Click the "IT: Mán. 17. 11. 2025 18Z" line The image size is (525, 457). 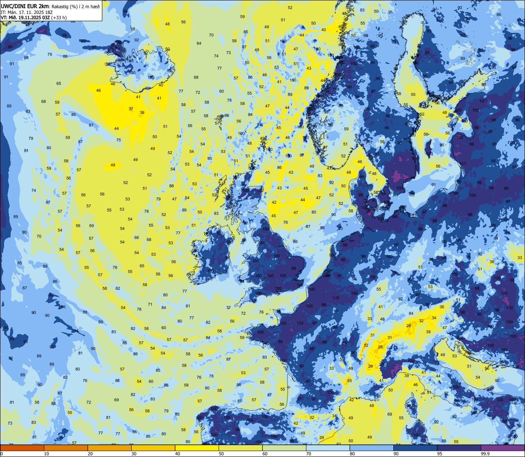tap(27, 11)
